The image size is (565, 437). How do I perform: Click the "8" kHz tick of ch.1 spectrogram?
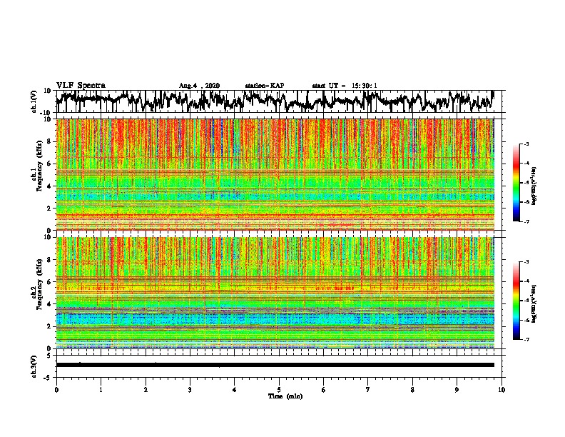click(x=49, y=141)
